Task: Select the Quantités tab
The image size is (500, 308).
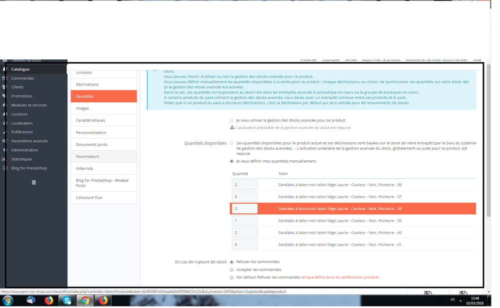Action: tap(103, 96)
